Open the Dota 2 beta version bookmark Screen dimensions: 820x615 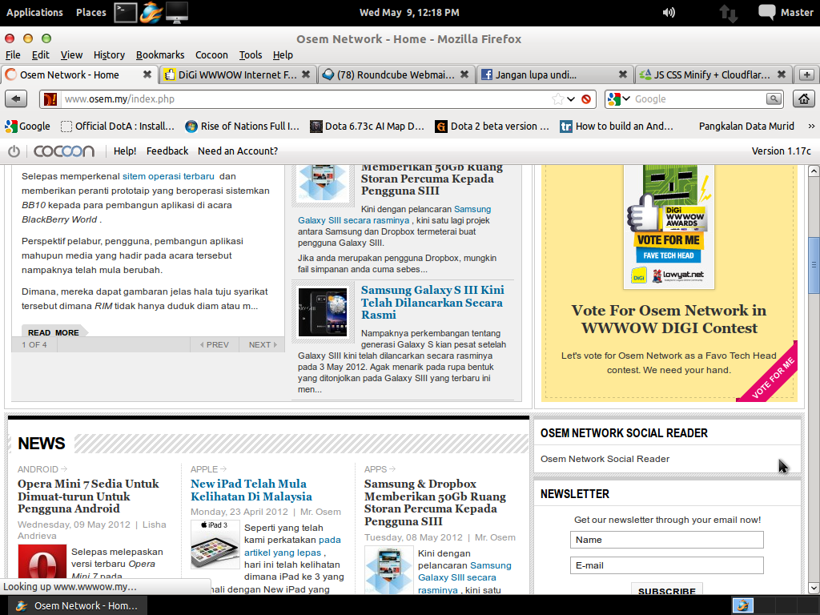pos(492,126)
